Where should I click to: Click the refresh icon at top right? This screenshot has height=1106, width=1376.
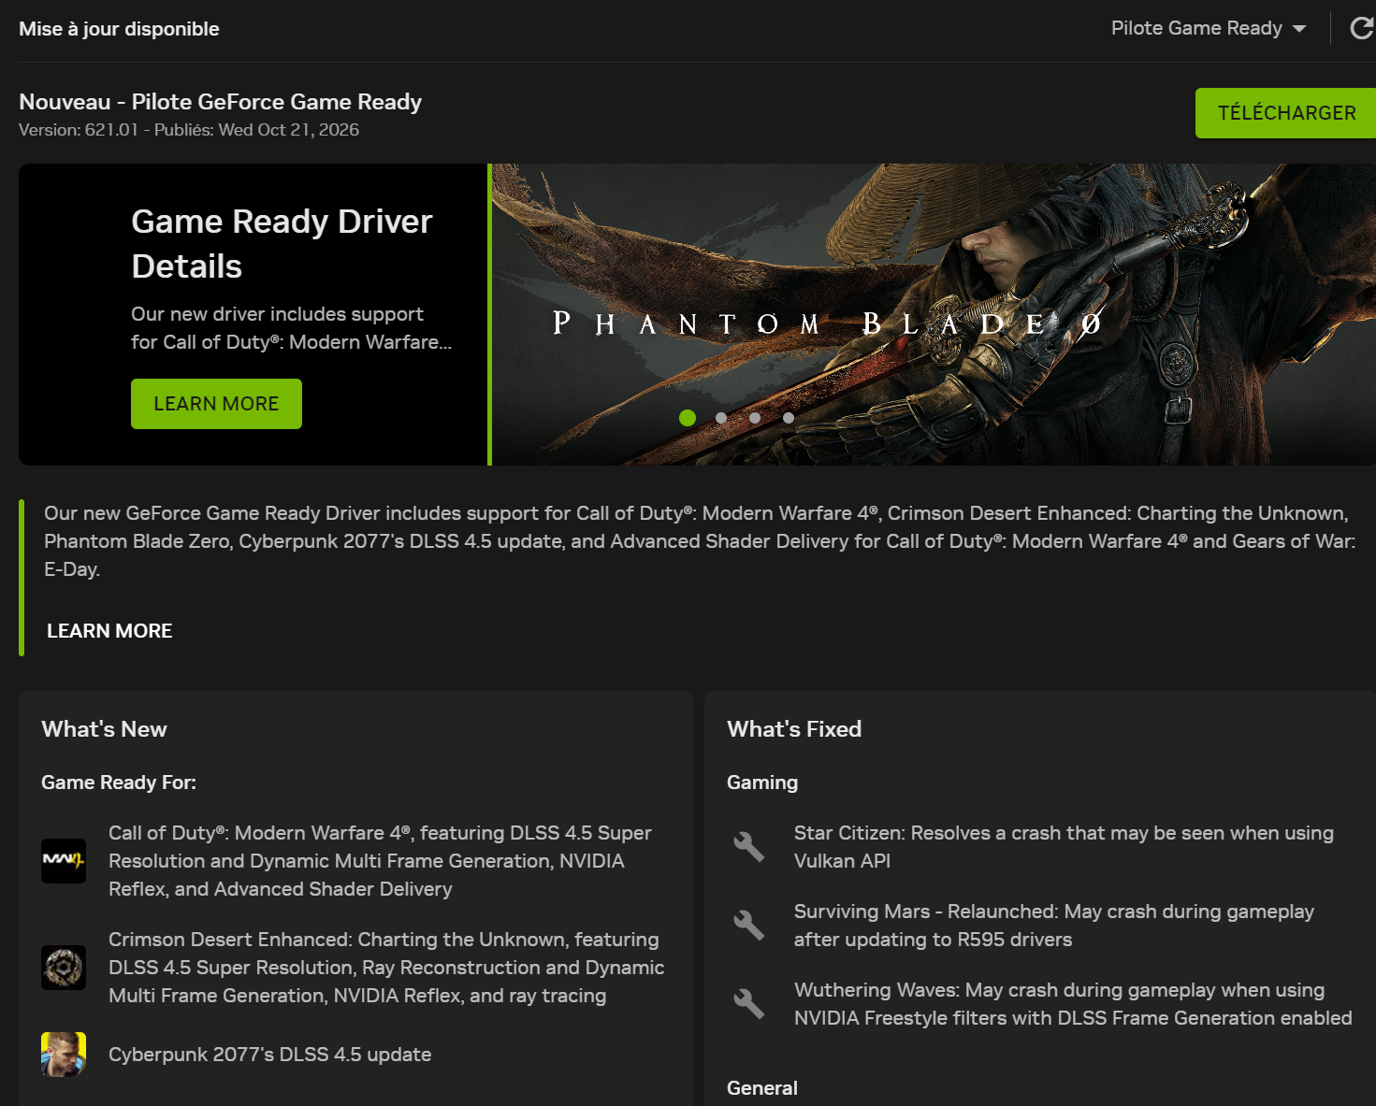[x=1362, y=28]
